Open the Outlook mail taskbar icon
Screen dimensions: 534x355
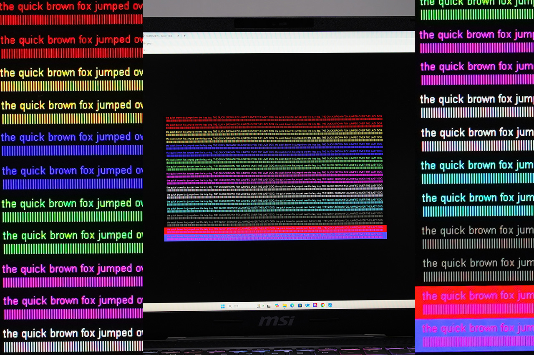tap(307, 305)
